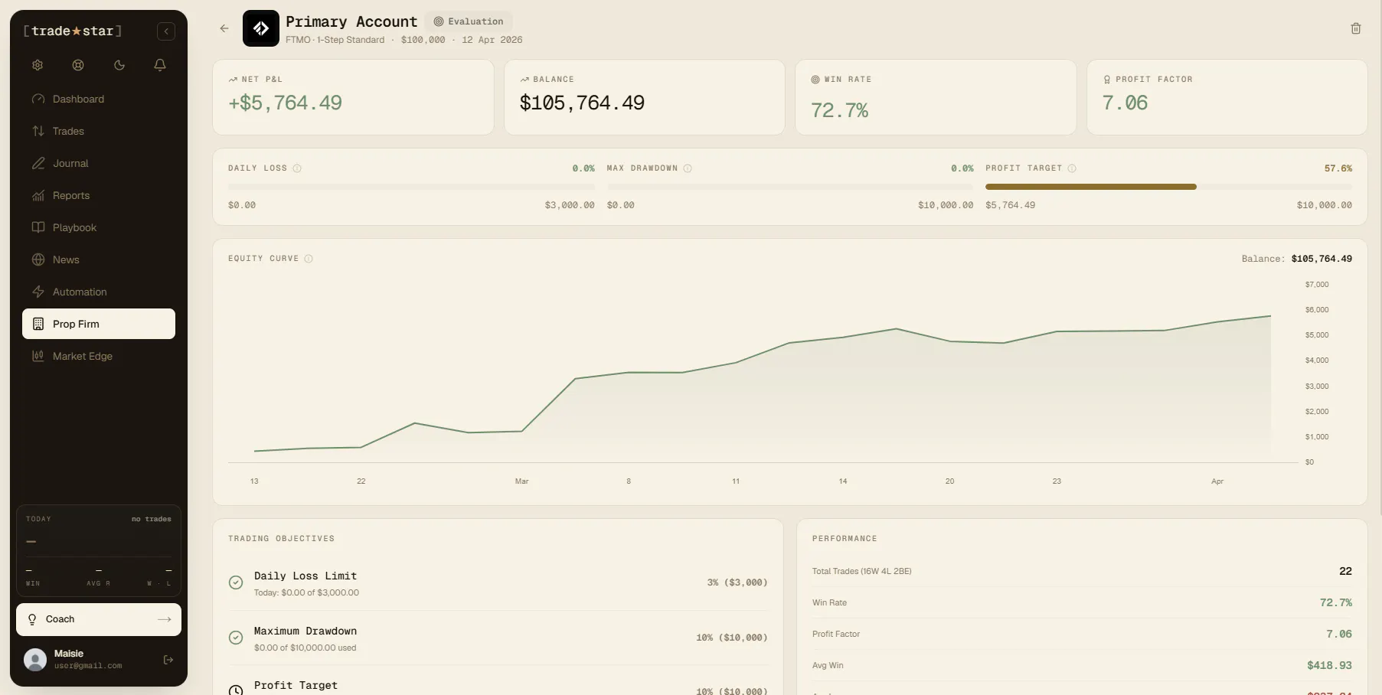Select the Prop Firm menu item
Viewport: 1382px width, 695px height.
pos(99,324)
